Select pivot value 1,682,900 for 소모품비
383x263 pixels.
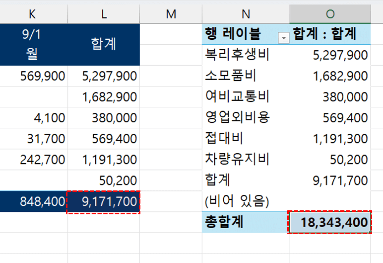pyautogui.click(x=330, y=76)
